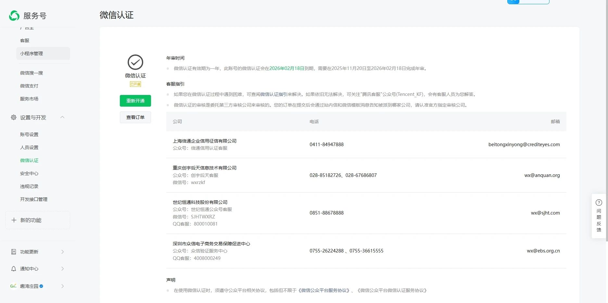Open 服务市场 menu item
Screen dimensions: 608x303
point(29,99)
